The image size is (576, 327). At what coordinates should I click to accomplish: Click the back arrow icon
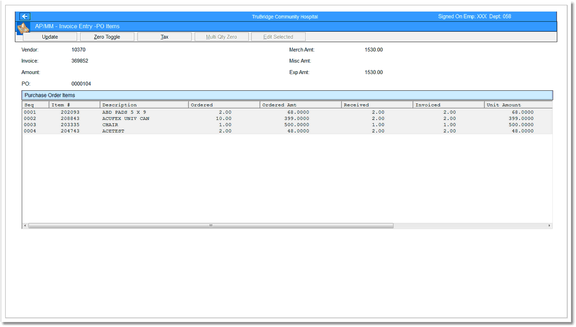[x=25, y=16]
